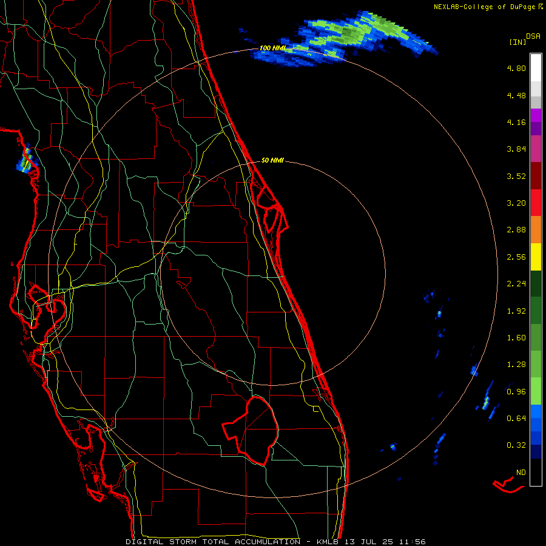The height and width of the screenshot is (546, 546).
Task: Select the darkest green legend swatch
Action: pyautogui.click(x=536, y=284)
